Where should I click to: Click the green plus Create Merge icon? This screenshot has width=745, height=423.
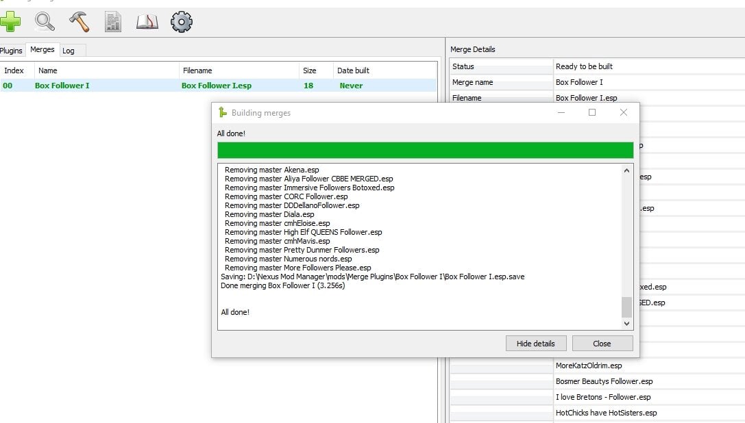tap(10, 22)
